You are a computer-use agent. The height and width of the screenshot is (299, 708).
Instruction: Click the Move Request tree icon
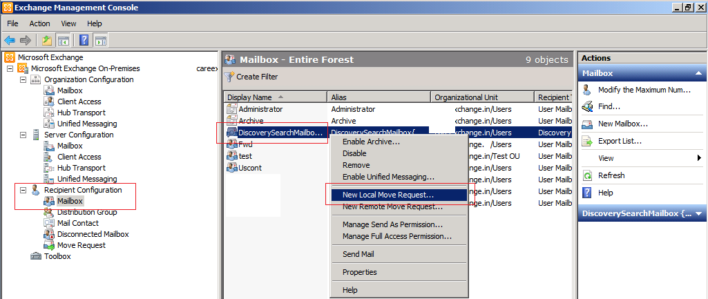pyautogui.click(x=49, y=245)
